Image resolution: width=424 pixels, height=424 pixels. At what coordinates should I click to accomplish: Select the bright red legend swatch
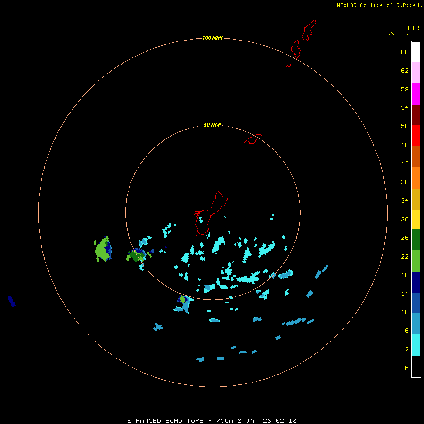(x=416, y=136)
